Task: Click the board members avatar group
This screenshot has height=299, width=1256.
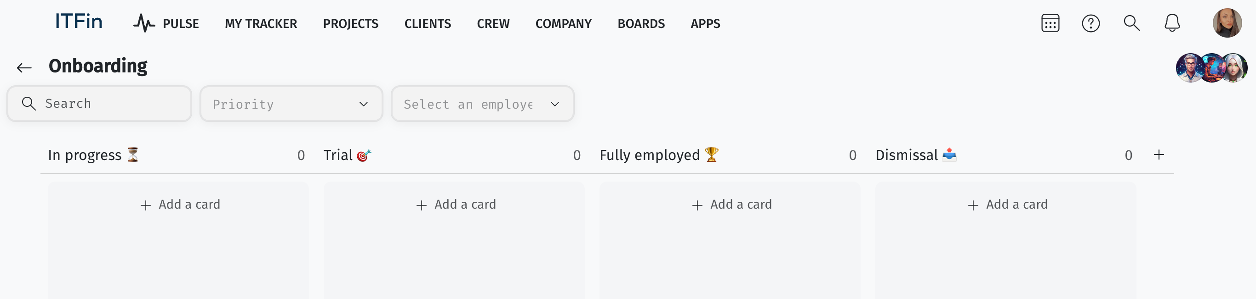Action: coord(1211,68)
